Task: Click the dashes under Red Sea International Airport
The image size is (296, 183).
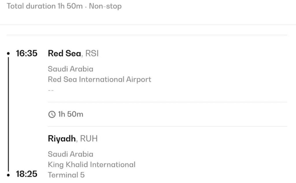Action: (x=51, y=90)
